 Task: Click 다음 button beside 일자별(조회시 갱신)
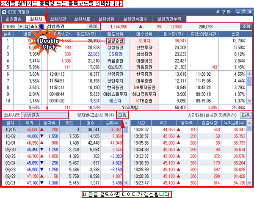[122, 115]
